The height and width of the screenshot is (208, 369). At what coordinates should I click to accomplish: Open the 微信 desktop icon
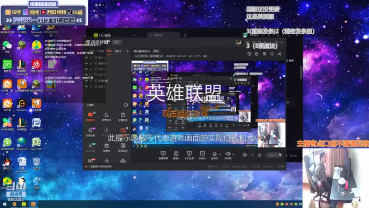7,47
